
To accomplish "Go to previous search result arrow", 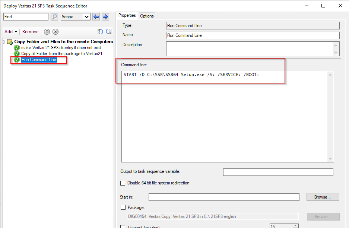I will (x=96, y=17).
